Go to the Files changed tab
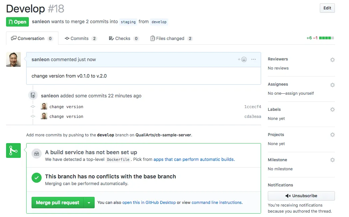This screenshot has width=349, height=217. pyautogui.click(x=171, y=38)
